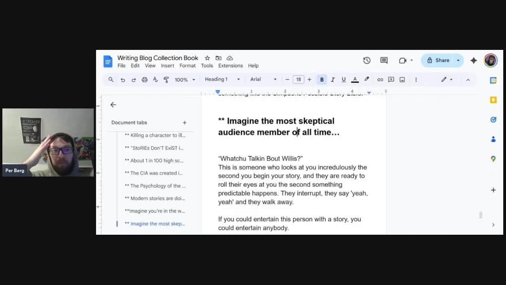Click the text color swatch icon
Image resolution: width=506 pixels, height=285 pixels.
pos(355,80)
